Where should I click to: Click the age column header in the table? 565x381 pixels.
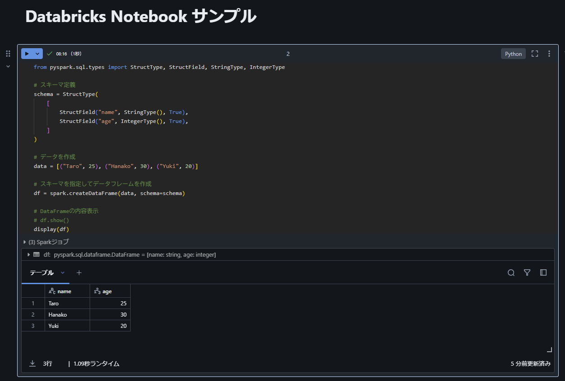pos(107,290)
